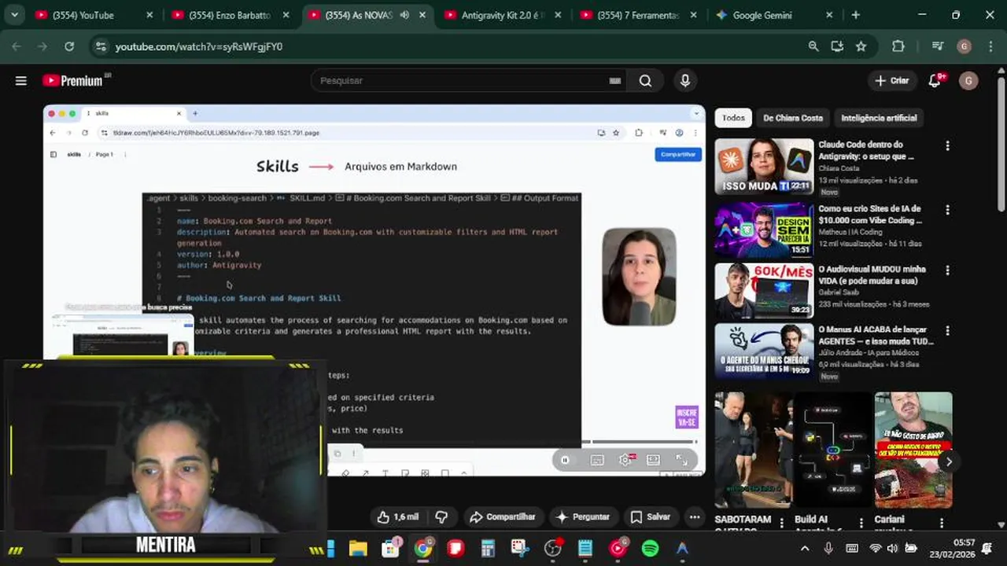Toggle subtitles in the video player
Viewport: 1007px width, 566px height.
[597, 460]
